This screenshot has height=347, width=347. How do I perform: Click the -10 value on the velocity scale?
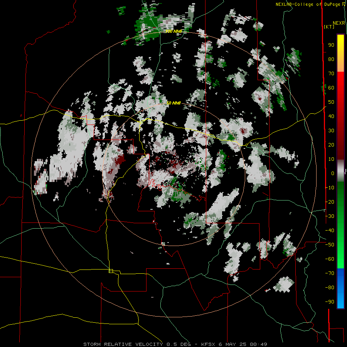click(330, 188)
